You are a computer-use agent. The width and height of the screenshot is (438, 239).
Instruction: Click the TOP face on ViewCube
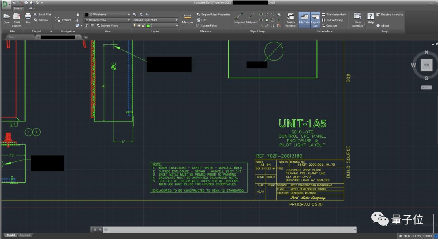pos(426,65)
